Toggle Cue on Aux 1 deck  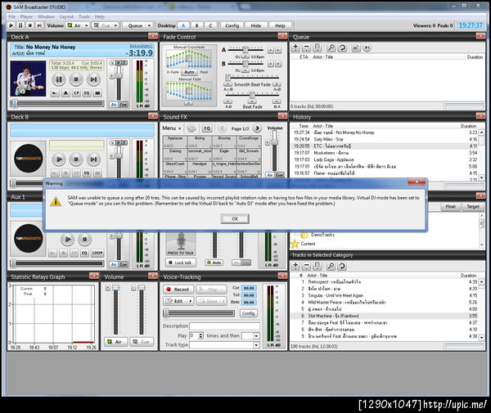point(123,264)
